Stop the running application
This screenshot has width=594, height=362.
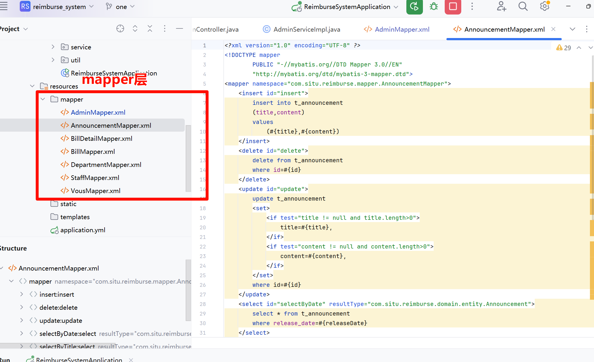[453, 7]
